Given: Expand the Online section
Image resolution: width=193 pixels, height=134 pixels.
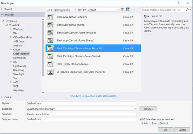Looking at the screenshot, I should [x=2, y=97].
